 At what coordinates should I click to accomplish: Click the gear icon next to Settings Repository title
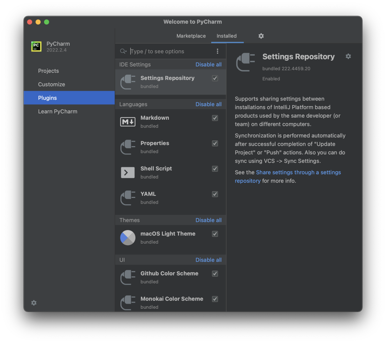(348, 56)
